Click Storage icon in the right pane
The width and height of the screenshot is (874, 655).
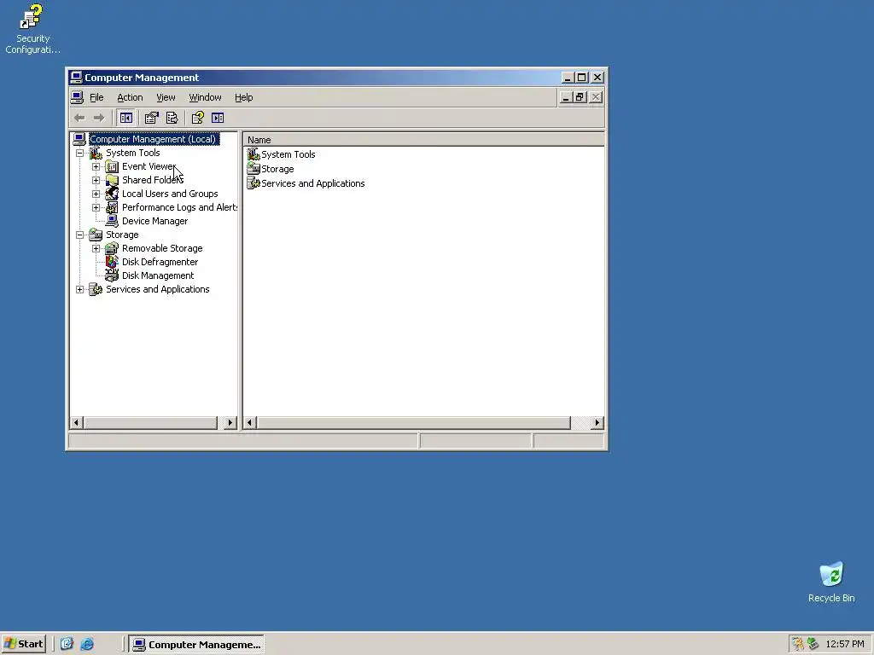click(x=253, y=169)
